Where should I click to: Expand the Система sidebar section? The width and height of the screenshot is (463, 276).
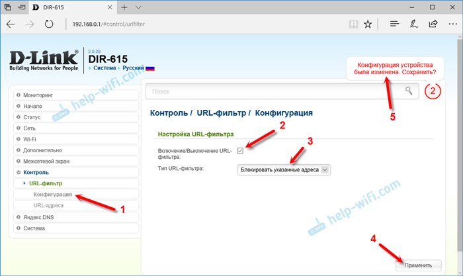click(x=76, y=228)
